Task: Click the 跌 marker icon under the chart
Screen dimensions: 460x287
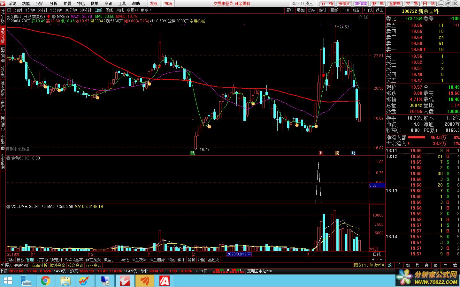Action: click(193, 153)
